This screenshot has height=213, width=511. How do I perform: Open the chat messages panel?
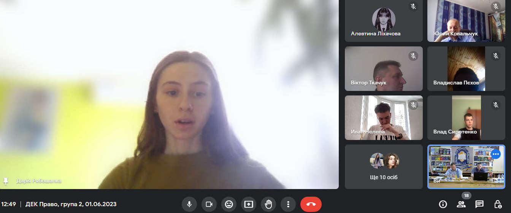coord(479,204)
